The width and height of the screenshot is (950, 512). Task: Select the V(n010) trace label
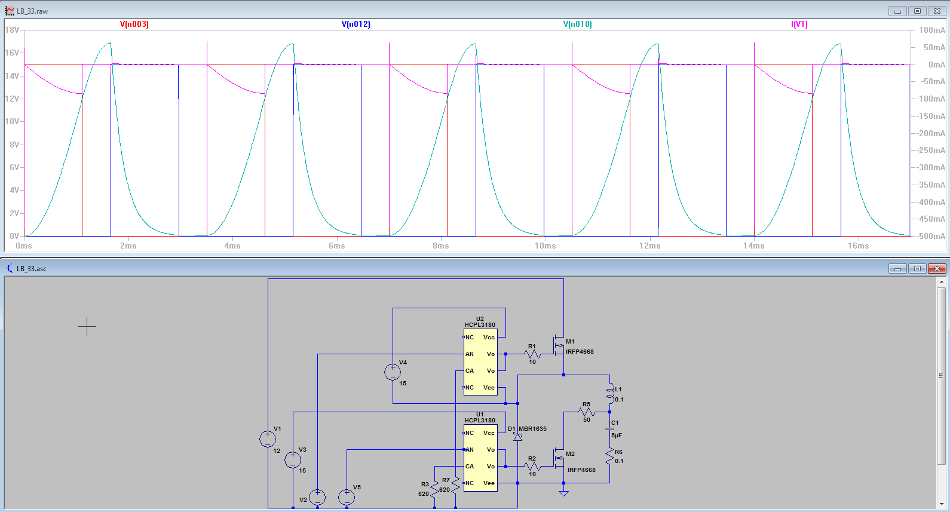pyautogui.click(x=578, y=24)
